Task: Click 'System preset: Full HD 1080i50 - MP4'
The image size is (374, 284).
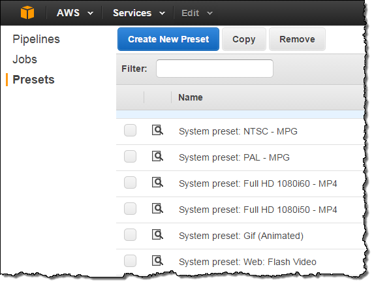Action: click(258, 210)
